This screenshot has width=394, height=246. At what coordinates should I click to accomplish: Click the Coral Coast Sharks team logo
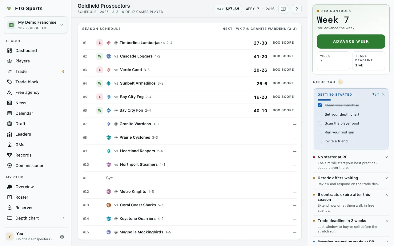(109, 205)
